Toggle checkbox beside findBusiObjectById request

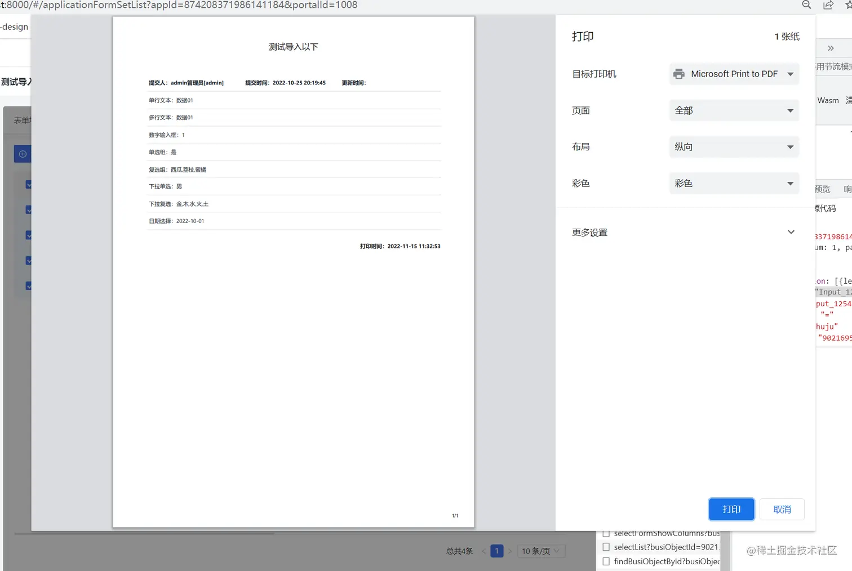pos(606,561)
